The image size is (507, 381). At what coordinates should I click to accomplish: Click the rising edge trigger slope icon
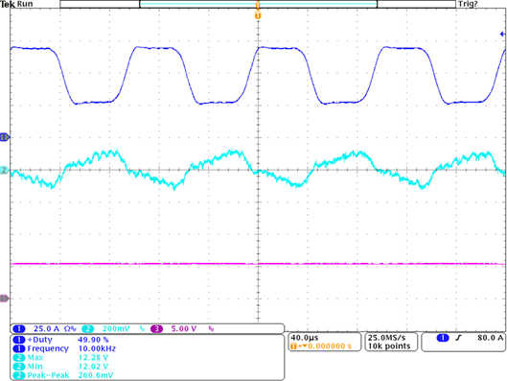[458, 338]
